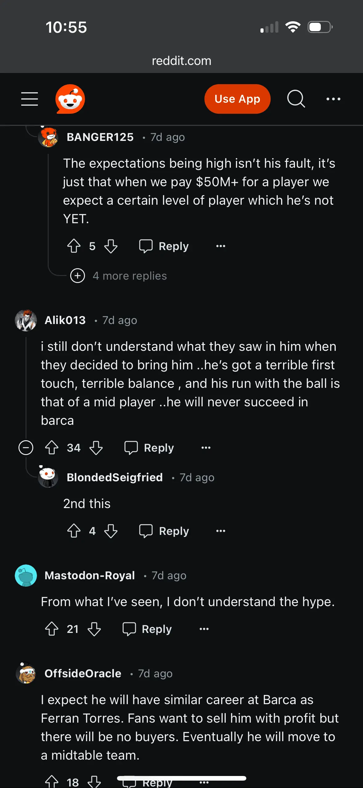Tap the reddit.com address bar
363x788 pixels.
point(181,61)
